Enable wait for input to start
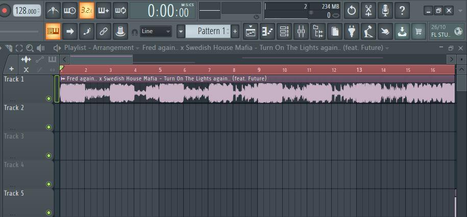 (x=70, y=11)
